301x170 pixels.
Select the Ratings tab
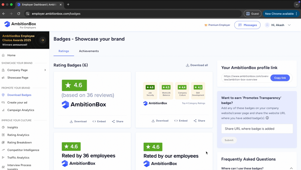tap(64, 51)
